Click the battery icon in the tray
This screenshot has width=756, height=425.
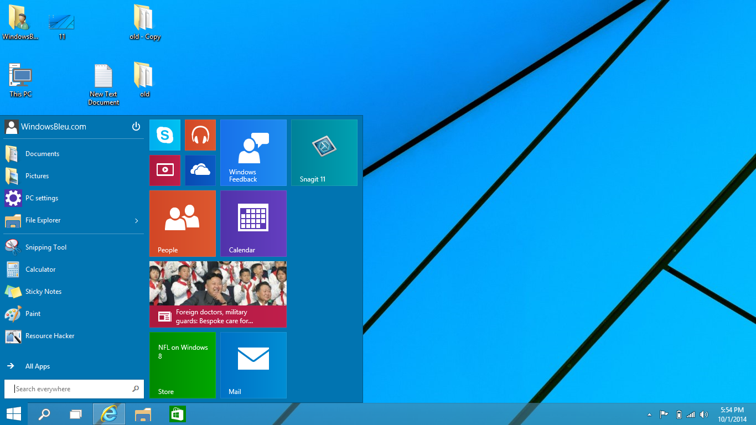(x=679, y=414)
